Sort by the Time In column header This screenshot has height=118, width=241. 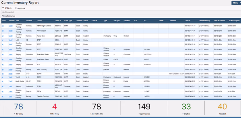[x=188, y=21]
